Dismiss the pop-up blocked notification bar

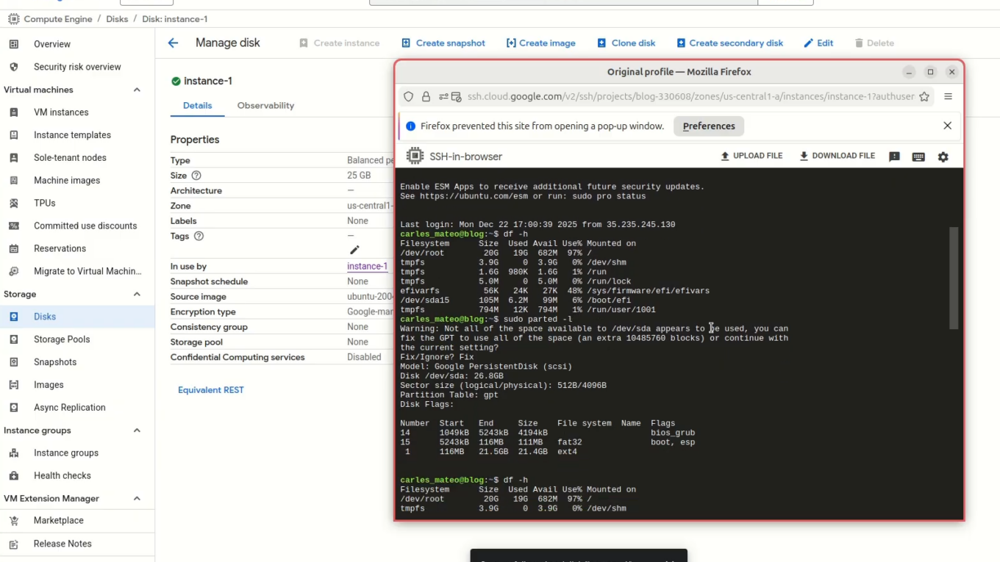(947, 126)
